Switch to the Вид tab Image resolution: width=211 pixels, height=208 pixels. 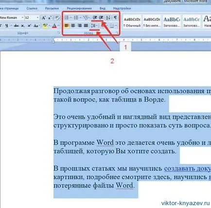point(103,8)
